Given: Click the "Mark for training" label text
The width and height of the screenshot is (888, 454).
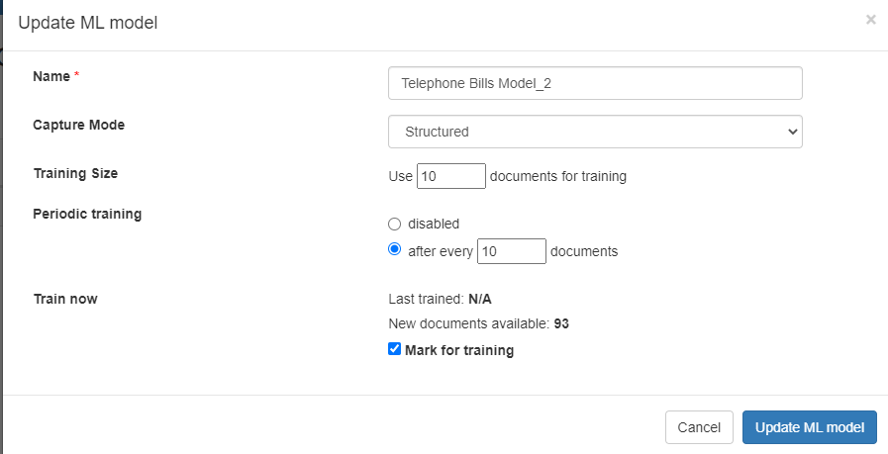Looking at the screenshot, I should [459, 350].
